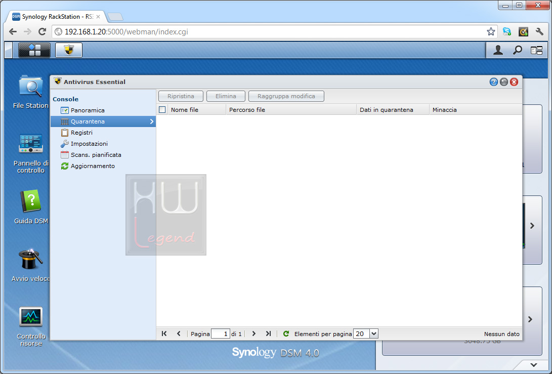552x374 pixels.
Task: Go to the previous quarantine page
Action: pyautogui.click(x=179, y=334)
